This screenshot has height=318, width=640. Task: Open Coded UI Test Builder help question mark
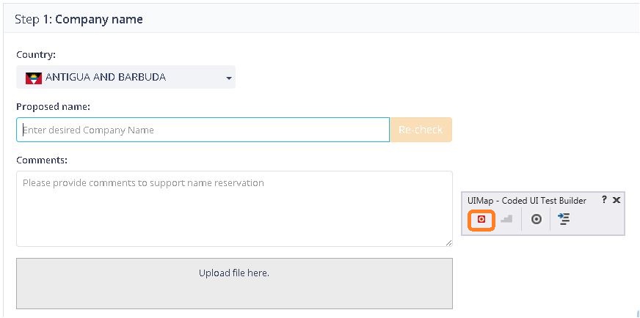[604, 200]
